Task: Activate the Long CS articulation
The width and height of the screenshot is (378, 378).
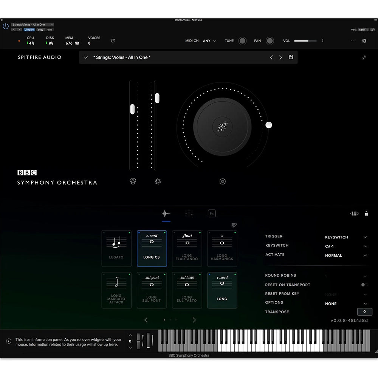Action: (x=152, y=248)
